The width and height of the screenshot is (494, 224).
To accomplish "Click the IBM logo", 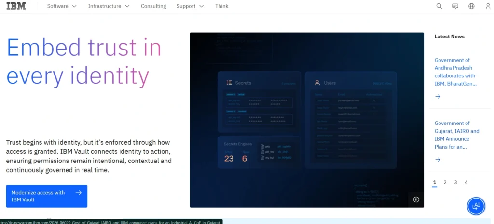I will [x=16, y=6].
